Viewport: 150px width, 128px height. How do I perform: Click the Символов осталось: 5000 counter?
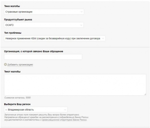(x=17, y=98)
